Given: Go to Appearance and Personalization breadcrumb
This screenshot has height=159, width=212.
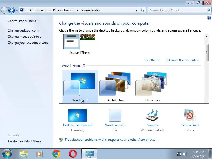Looking at the screenshot, I should pos(52,10).
